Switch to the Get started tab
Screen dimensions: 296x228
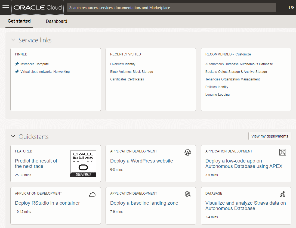(19, 21)
